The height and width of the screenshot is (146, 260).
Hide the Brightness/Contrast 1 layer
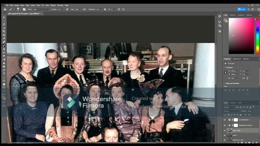[x=225, y=125]
